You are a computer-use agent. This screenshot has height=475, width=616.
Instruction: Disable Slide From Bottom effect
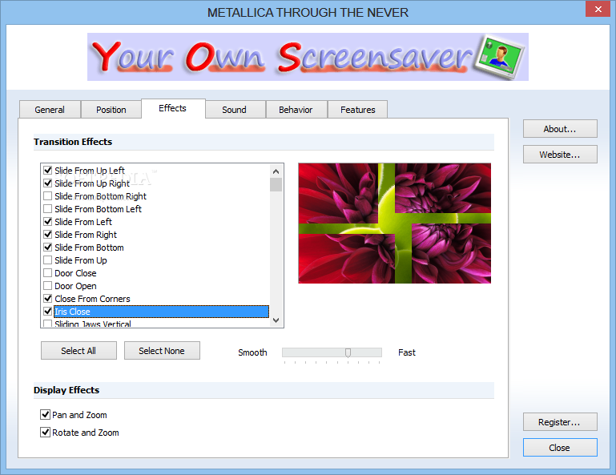click(48, 248)
